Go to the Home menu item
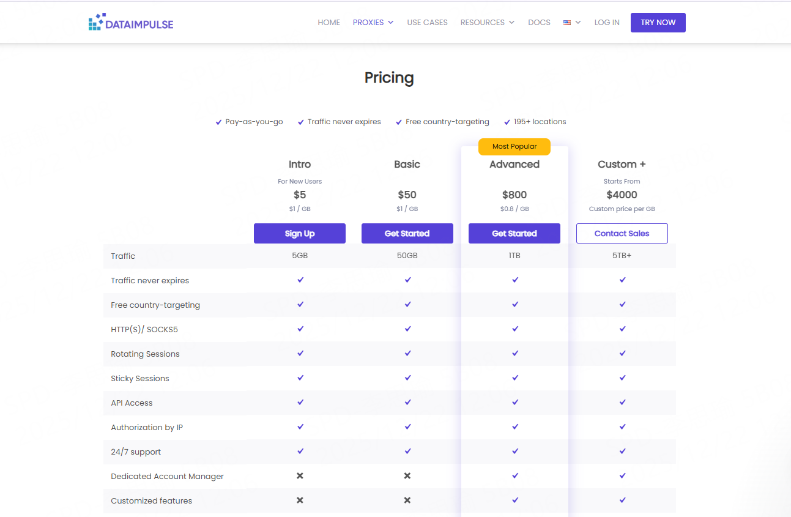This screenshot has height=517, width=791. pos(329,23)
